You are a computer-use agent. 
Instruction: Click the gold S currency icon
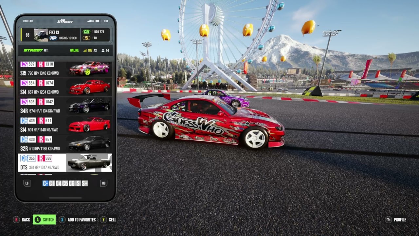tap(86, 38)
